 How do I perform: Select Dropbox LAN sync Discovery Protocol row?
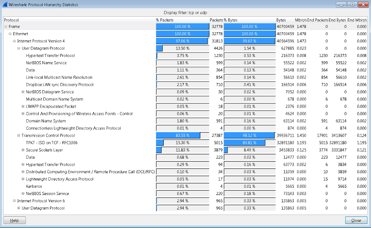pyautogui.click(x=185, y=84)
